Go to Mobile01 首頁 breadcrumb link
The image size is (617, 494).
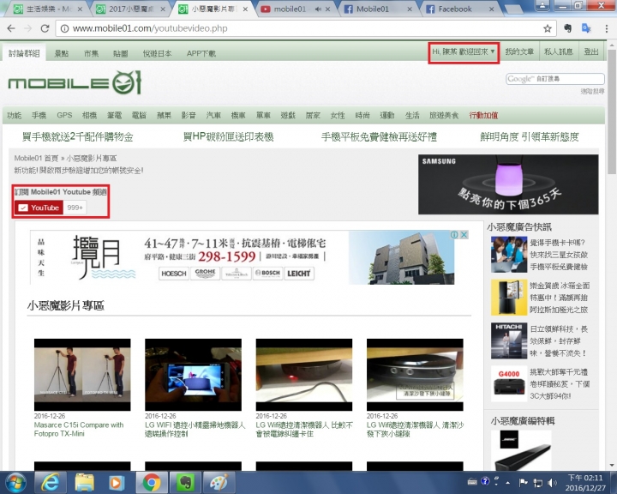(x=36, y=158)
